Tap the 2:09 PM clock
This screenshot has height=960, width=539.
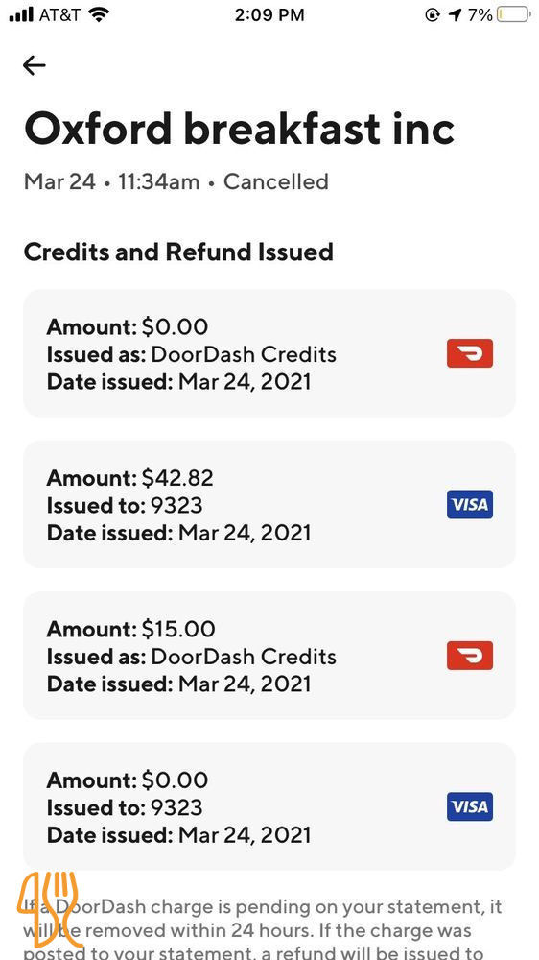coord(269,15)
